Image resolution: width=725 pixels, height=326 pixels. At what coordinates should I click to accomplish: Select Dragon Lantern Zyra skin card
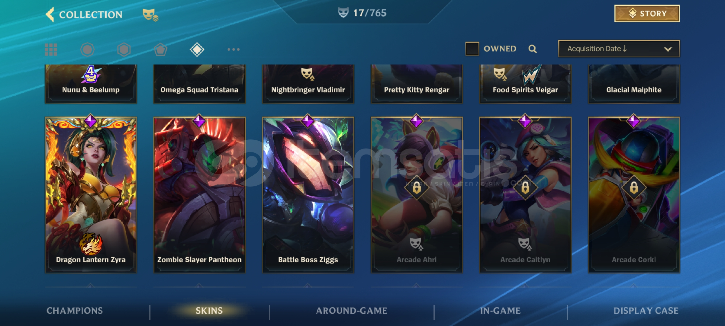click(91, 195)
